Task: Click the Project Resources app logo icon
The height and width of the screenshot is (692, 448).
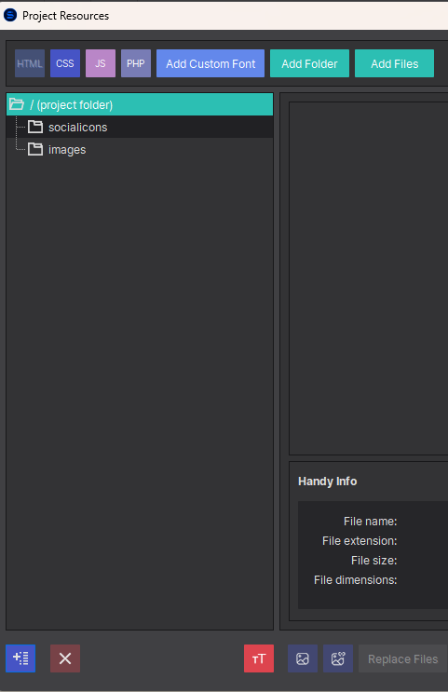Action: [10, 15]
